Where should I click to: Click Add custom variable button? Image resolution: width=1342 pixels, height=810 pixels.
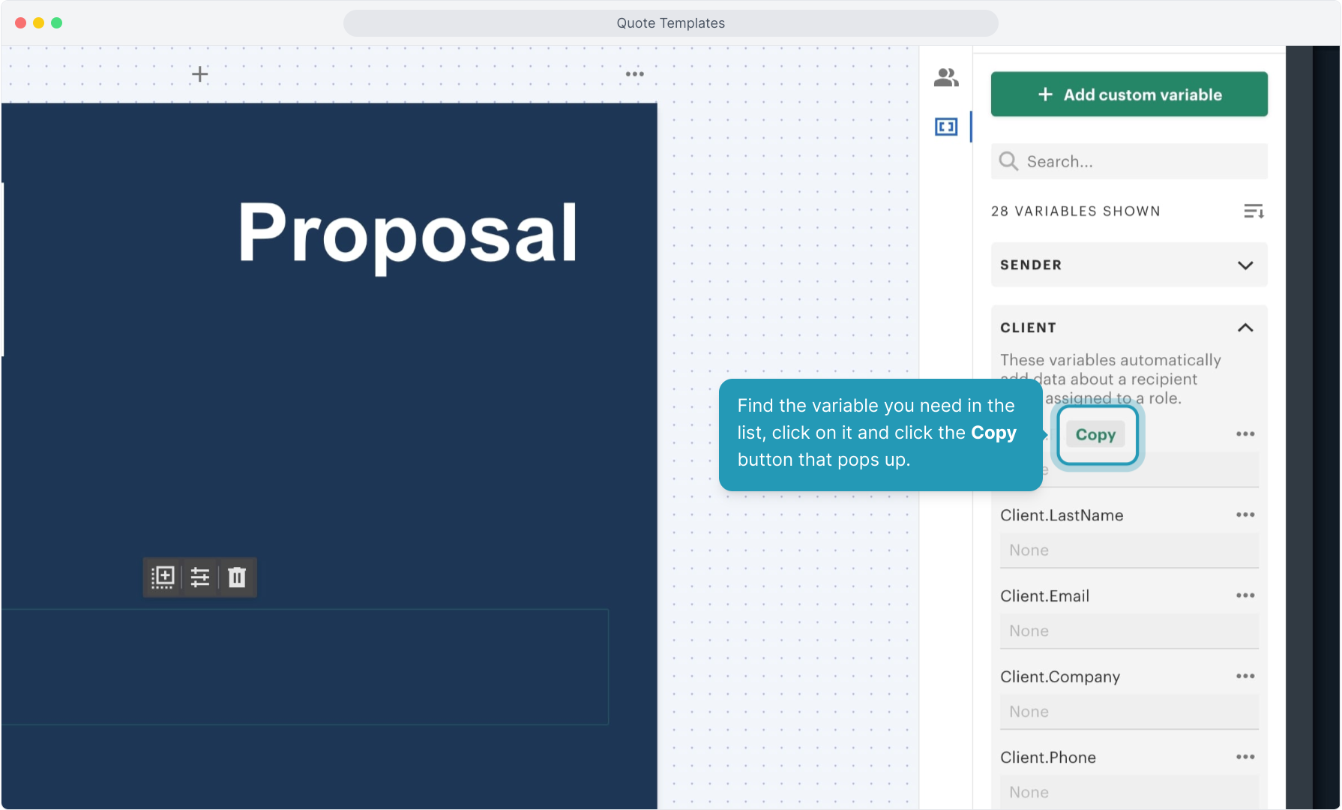(x=1128, y=94)
